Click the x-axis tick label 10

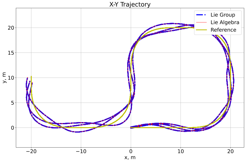180,151
